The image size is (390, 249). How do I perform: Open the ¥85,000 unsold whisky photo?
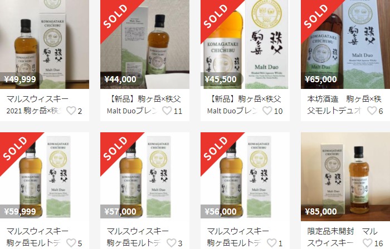click(345, 177)
